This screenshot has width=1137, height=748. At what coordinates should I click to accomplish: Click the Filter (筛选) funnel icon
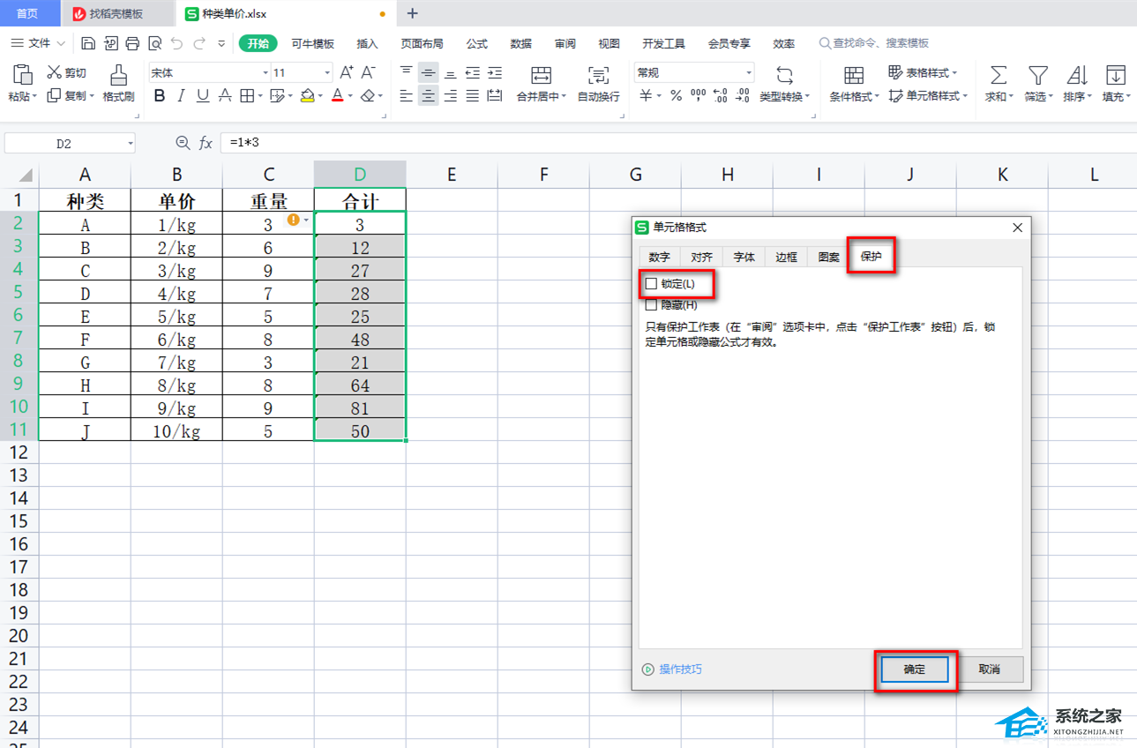pyautogui.click(x=1038, y=75)
